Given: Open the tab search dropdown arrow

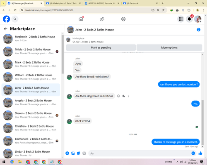Looking at the screenshot, I should coord(3,3).
